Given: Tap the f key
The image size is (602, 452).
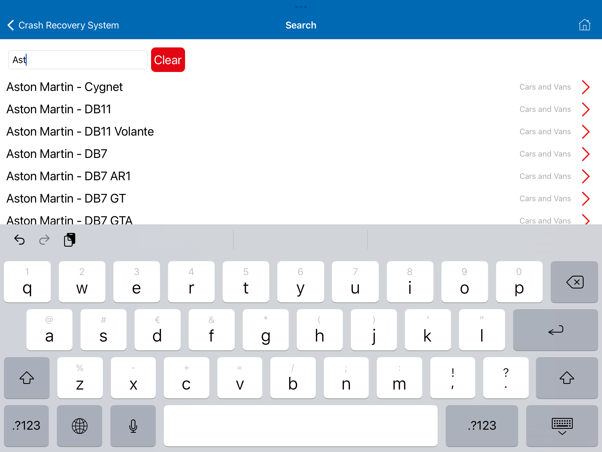Looking at the screenshot, I should pos(212,330).
